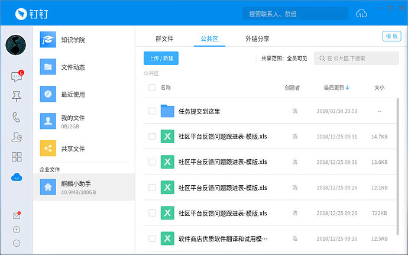The height and width of the screenshot is (255, 408).
Task: Check the box for 任务提交到这里 folder
Action: 152,111
